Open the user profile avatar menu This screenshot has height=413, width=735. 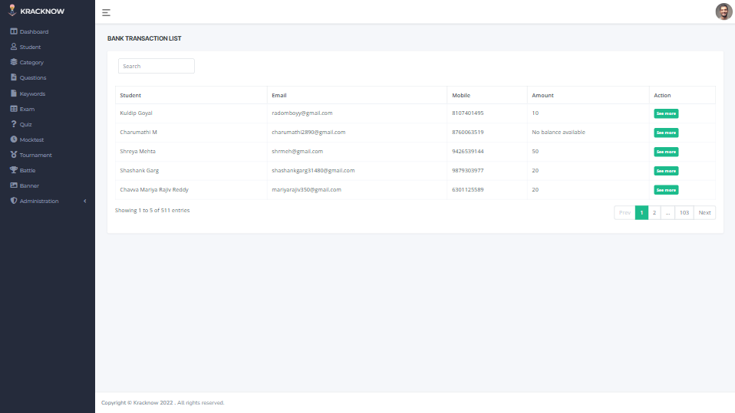tap(723, 11)
